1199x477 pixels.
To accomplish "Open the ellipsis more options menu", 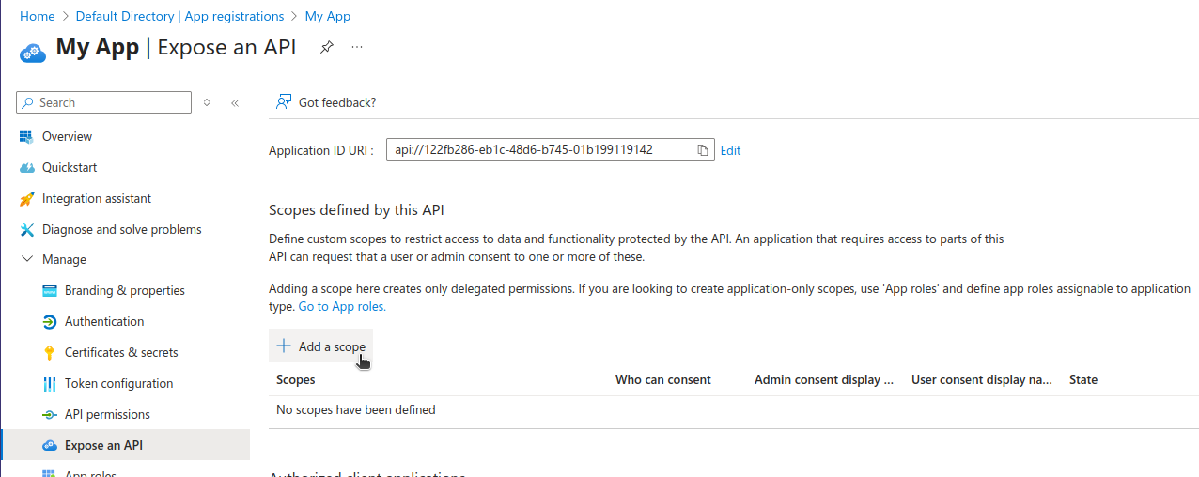I will pos(357,47).
